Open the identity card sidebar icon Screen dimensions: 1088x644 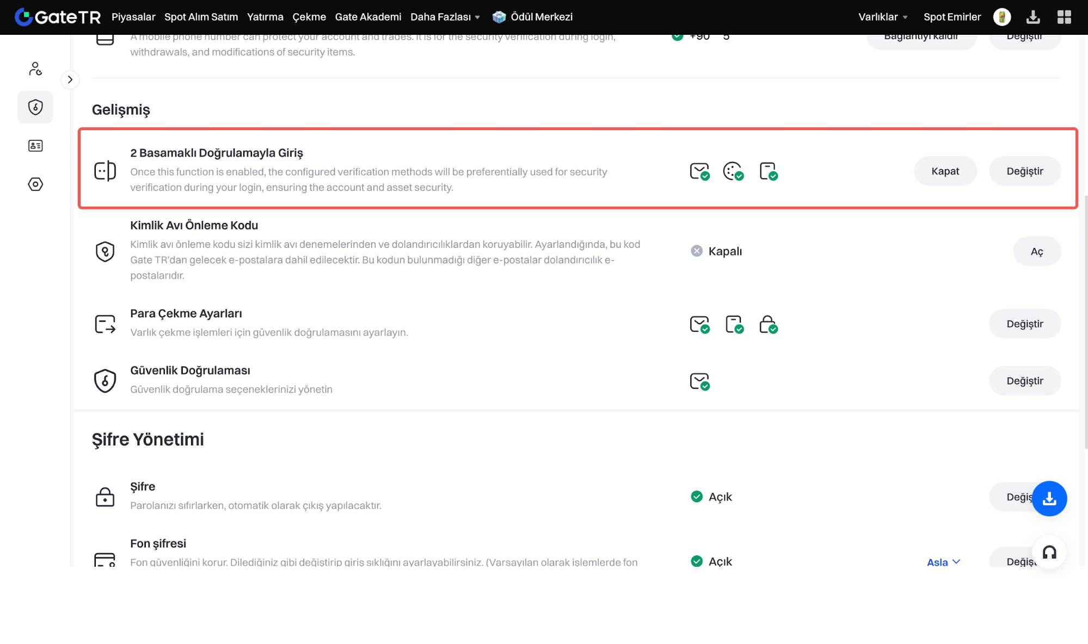[x=35, y=146]
